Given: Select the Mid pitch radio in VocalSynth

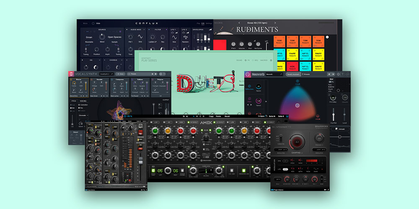Looking at the screenshot, I should pos(71,108).
